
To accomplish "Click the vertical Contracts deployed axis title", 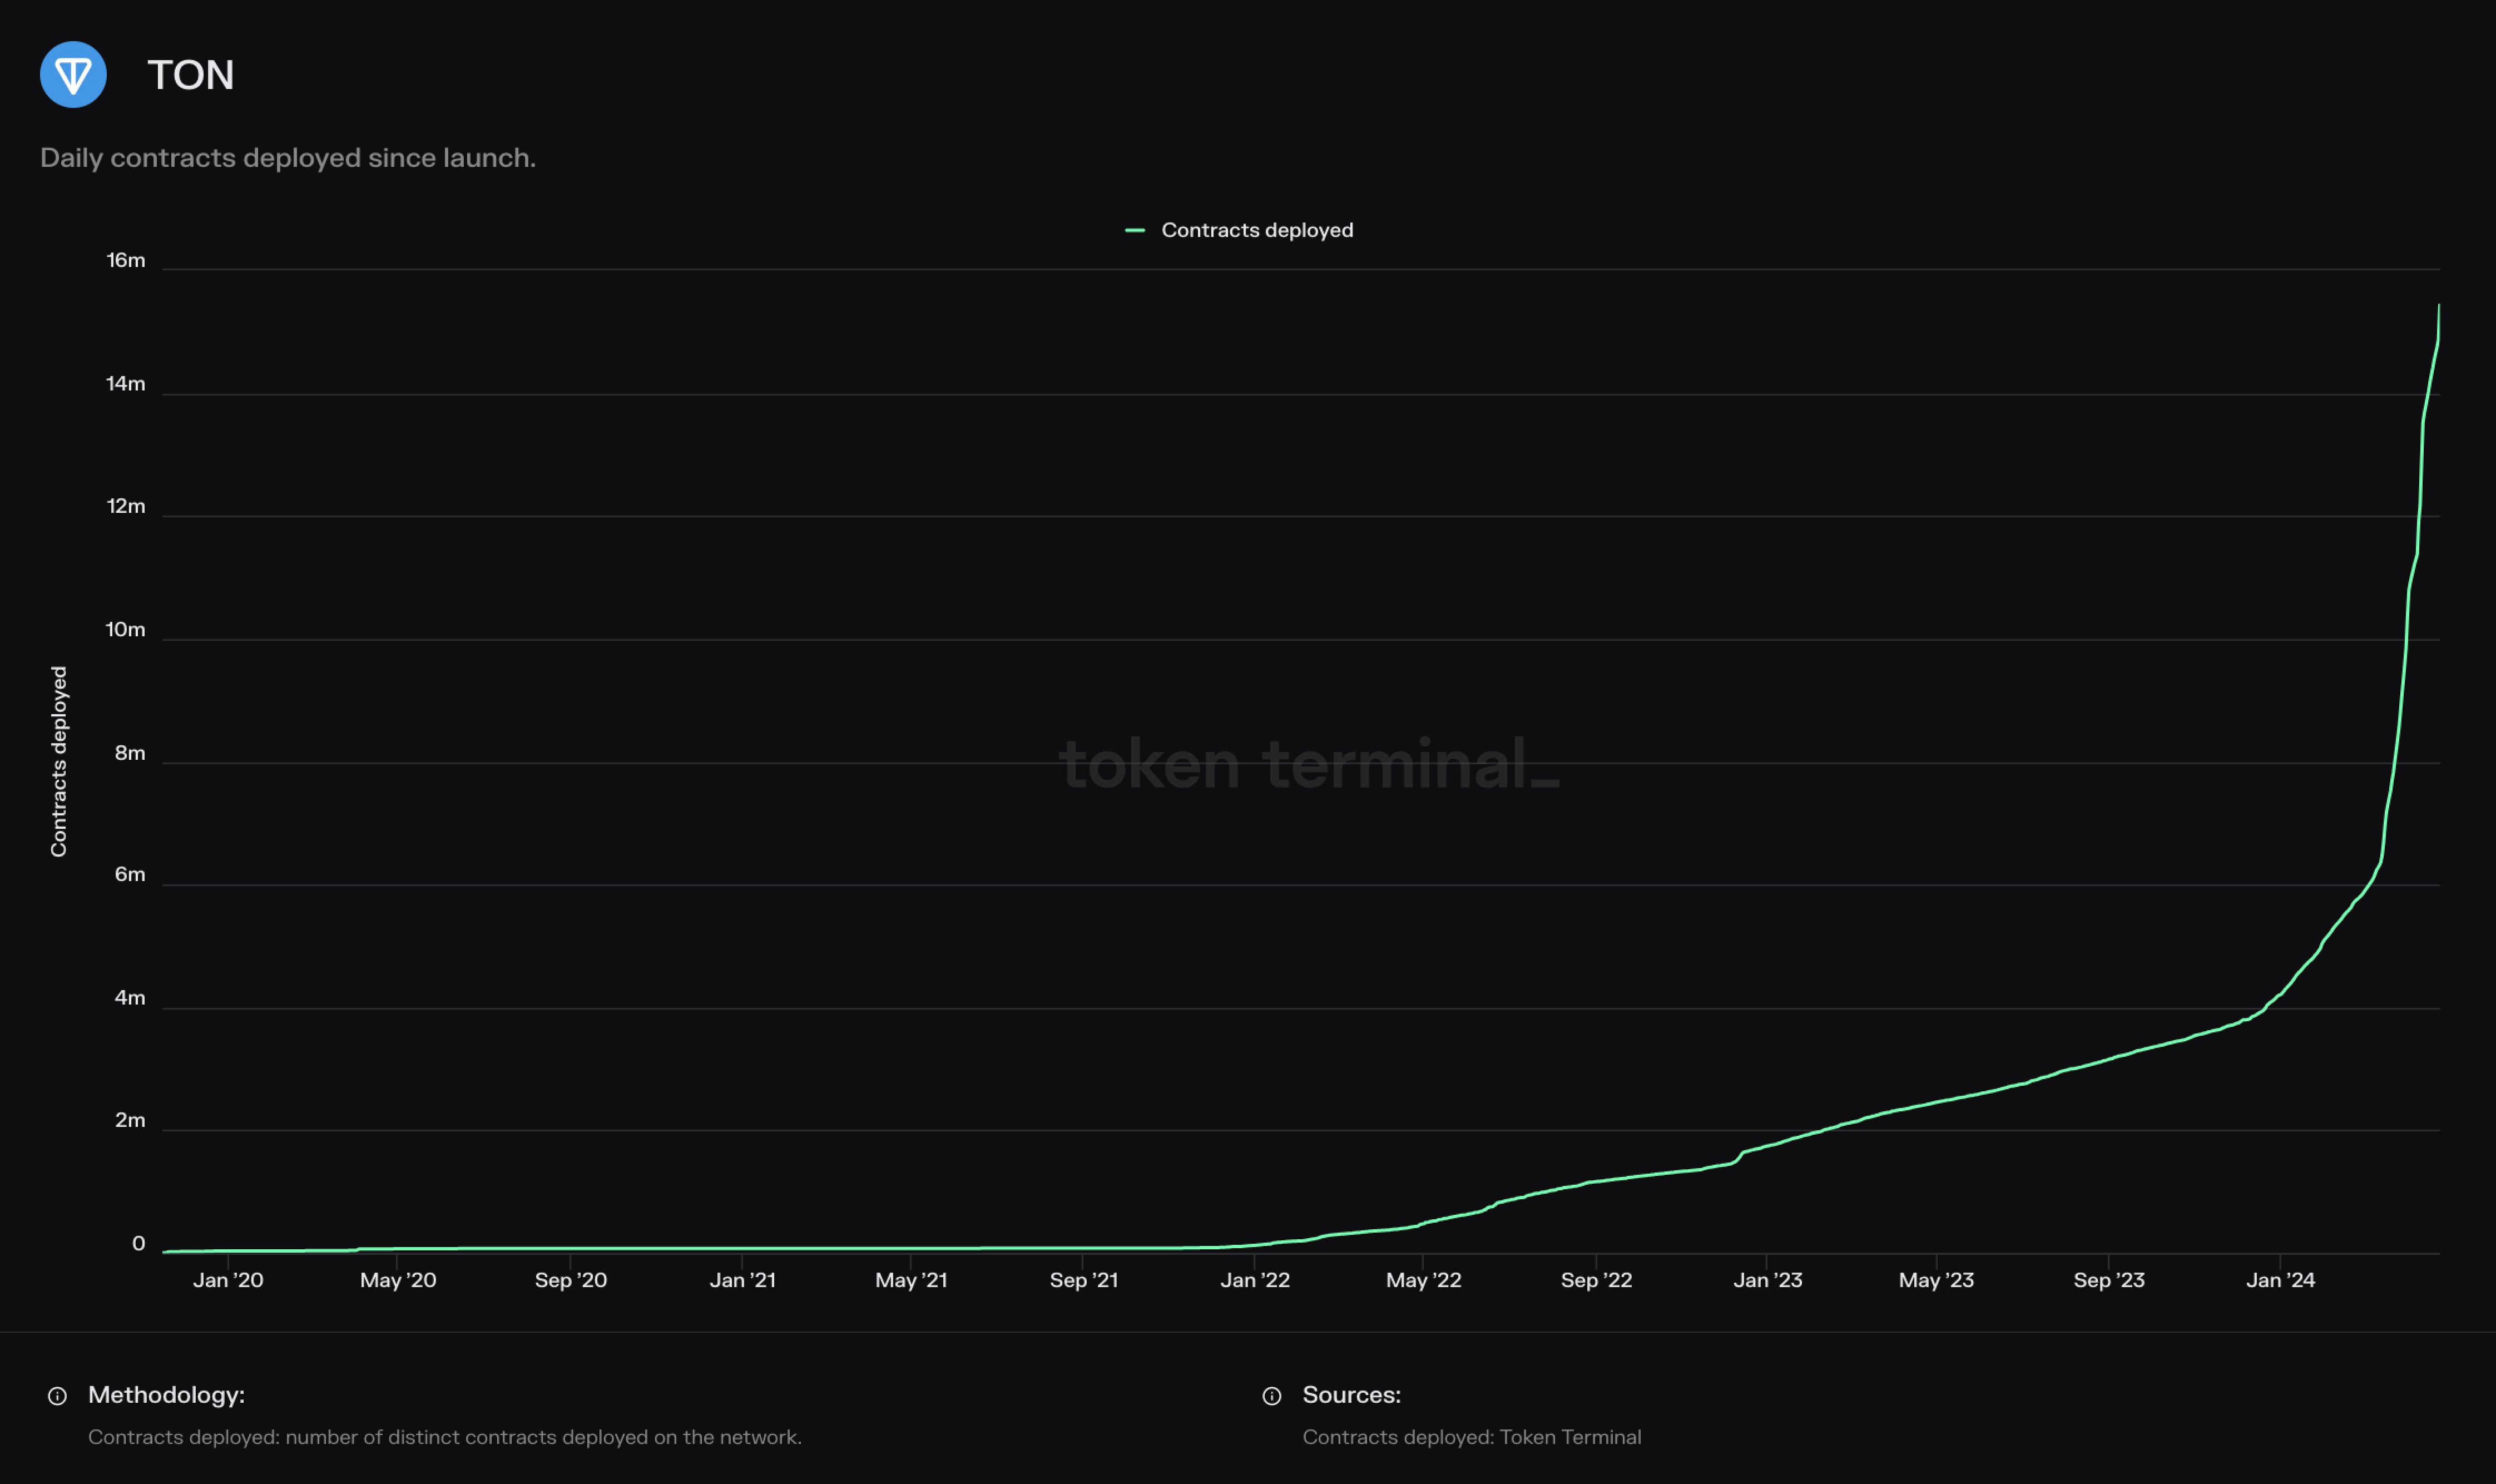I will pyautogui.click(x=59, y=761).
